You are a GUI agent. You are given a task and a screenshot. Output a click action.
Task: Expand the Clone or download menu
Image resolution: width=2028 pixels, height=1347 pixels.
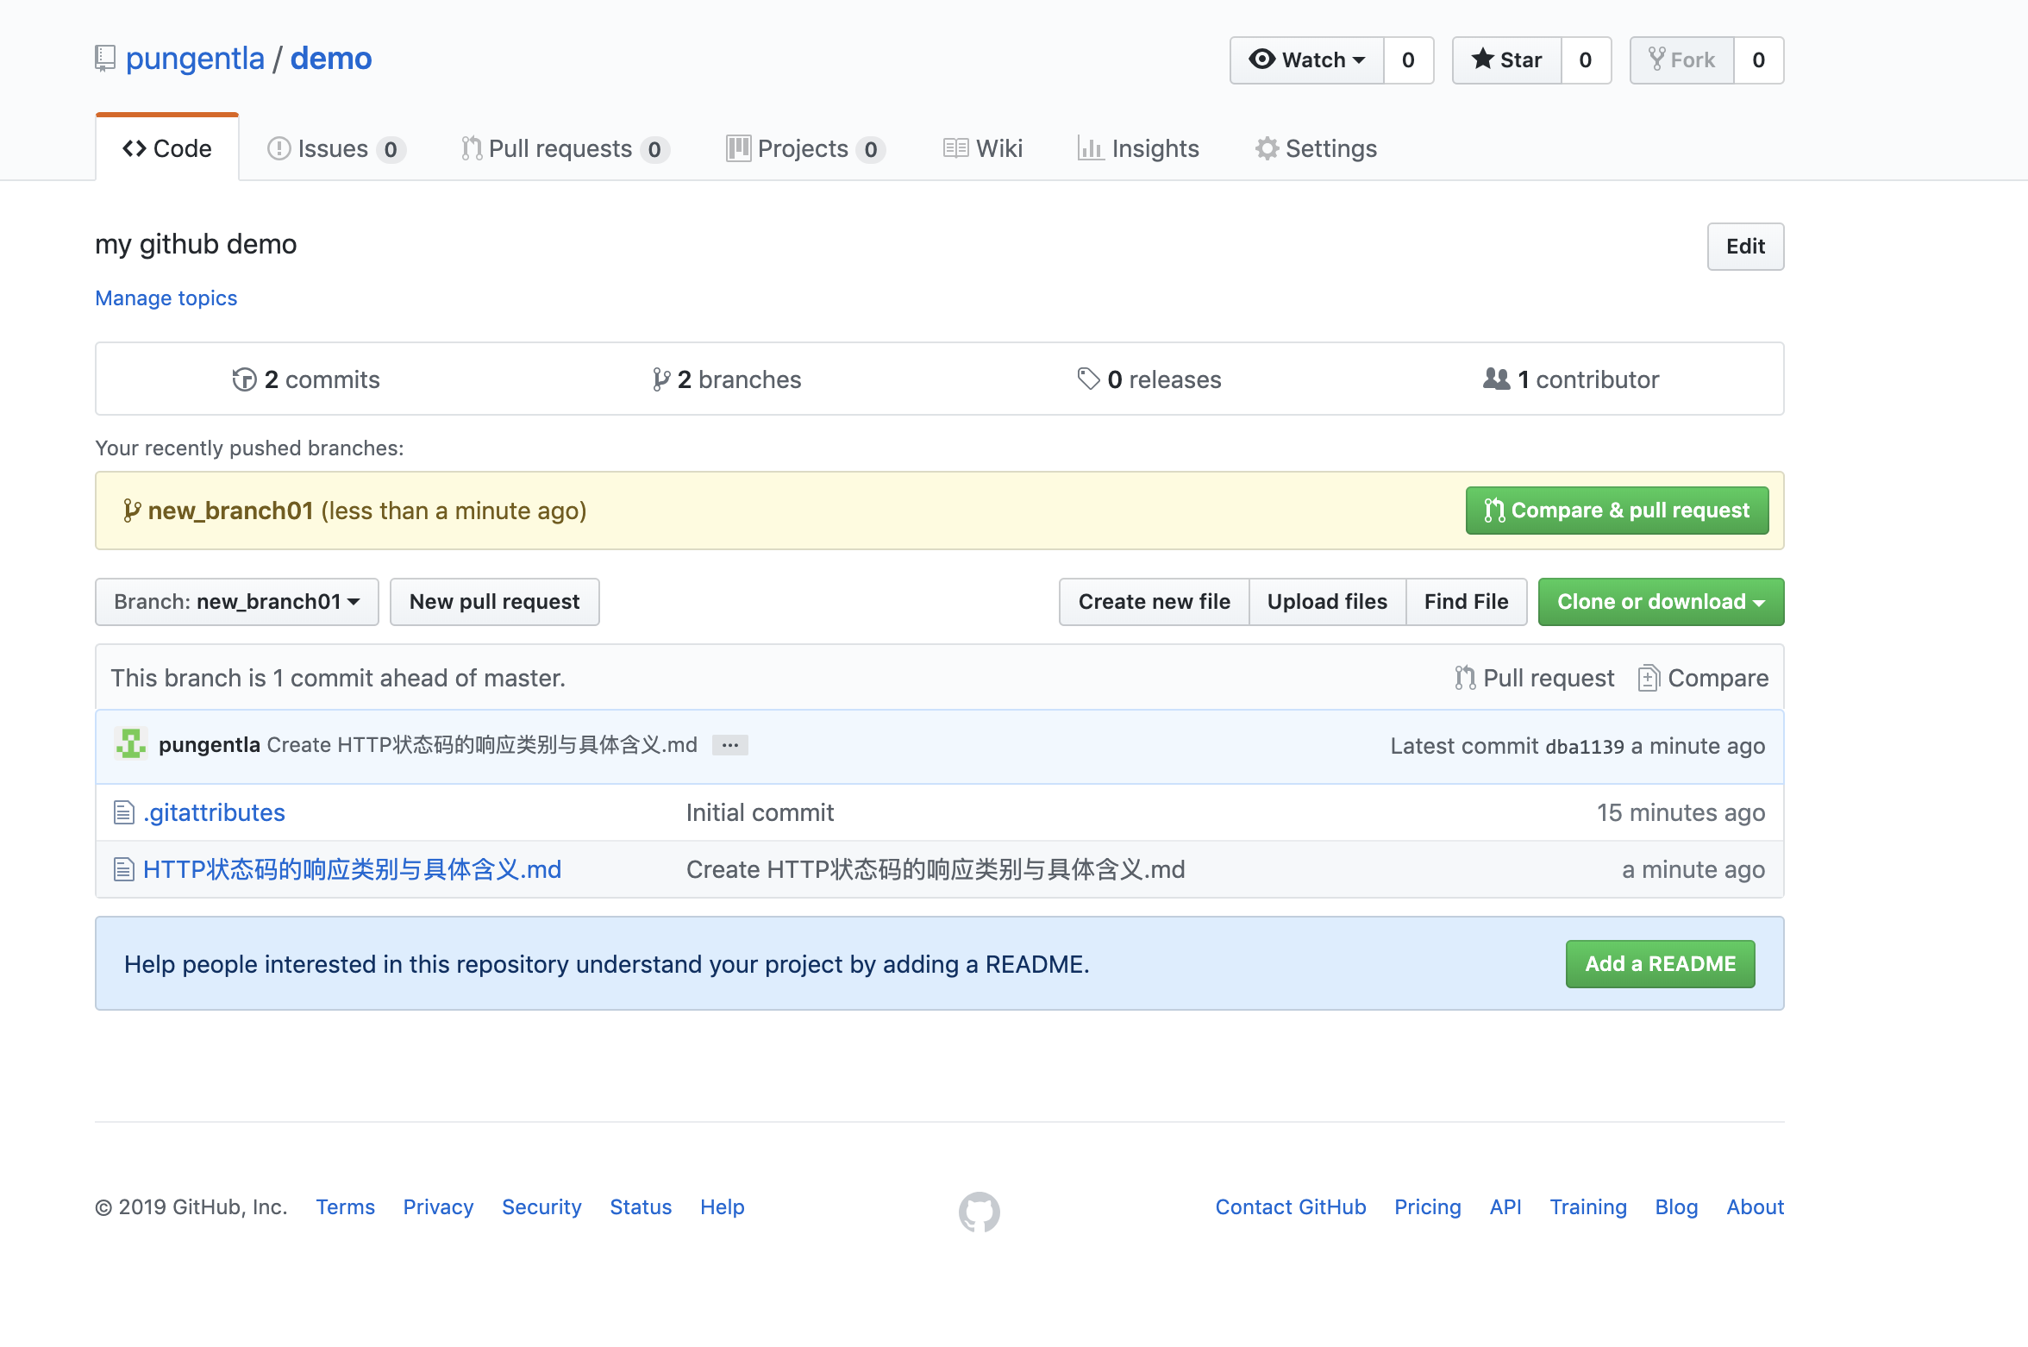pos(1660,602)
